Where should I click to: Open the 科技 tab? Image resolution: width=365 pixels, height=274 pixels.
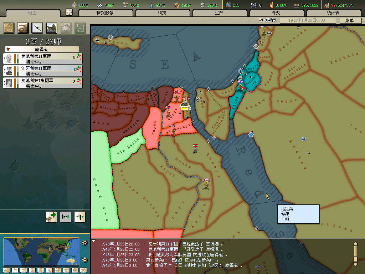click(x=162, y=13)
